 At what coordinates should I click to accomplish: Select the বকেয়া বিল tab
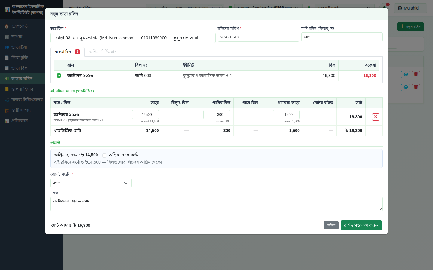click(x=67, y=52)
